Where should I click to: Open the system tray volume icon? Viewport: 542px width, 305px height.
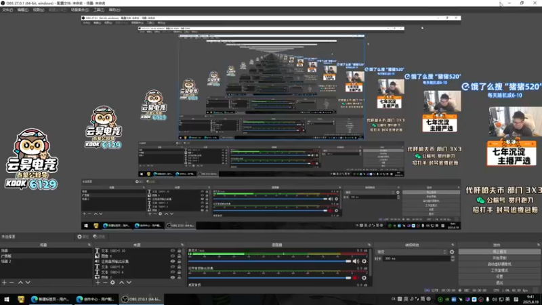[x=495, y=299]
